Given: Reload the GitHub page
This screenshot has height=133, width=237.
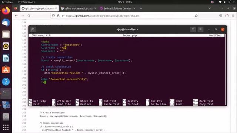Looking at the screenshot, I should click(29, 16).
